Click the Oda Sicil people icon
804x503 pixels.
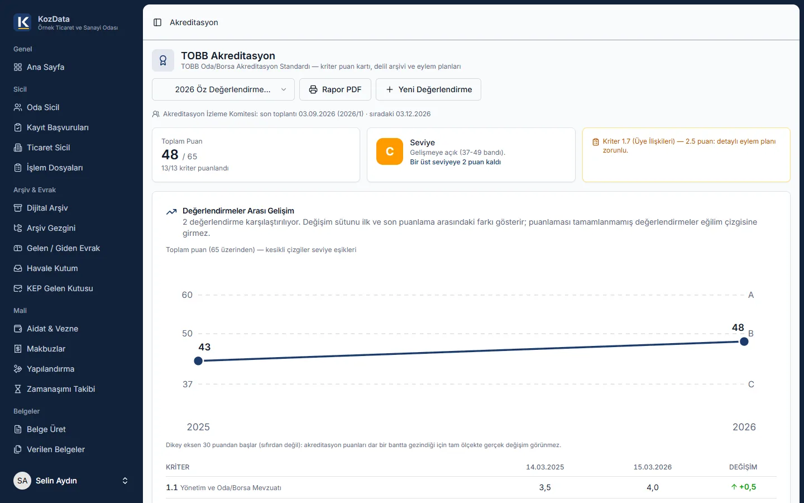click(x=18, y=107)
